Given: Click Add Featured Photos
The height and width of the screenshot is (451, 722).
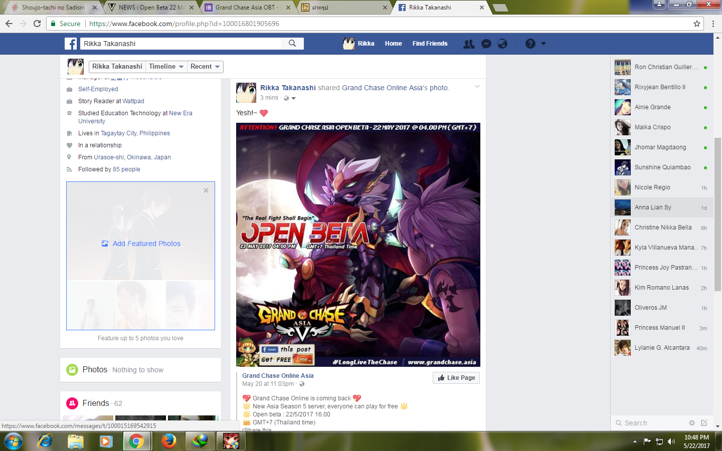Looking at the screenshot, I should tap(141, 244).
